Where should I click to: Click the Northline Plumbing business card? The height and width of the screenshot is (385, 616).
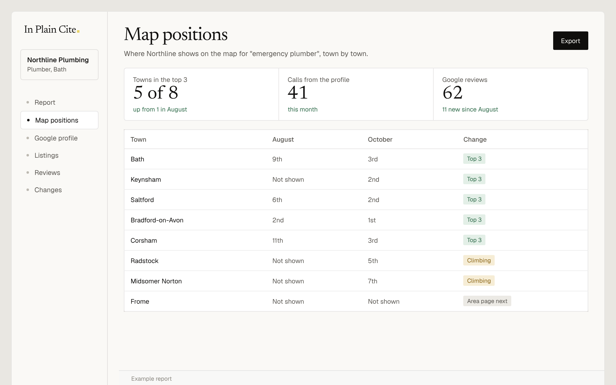pos(59,65)
